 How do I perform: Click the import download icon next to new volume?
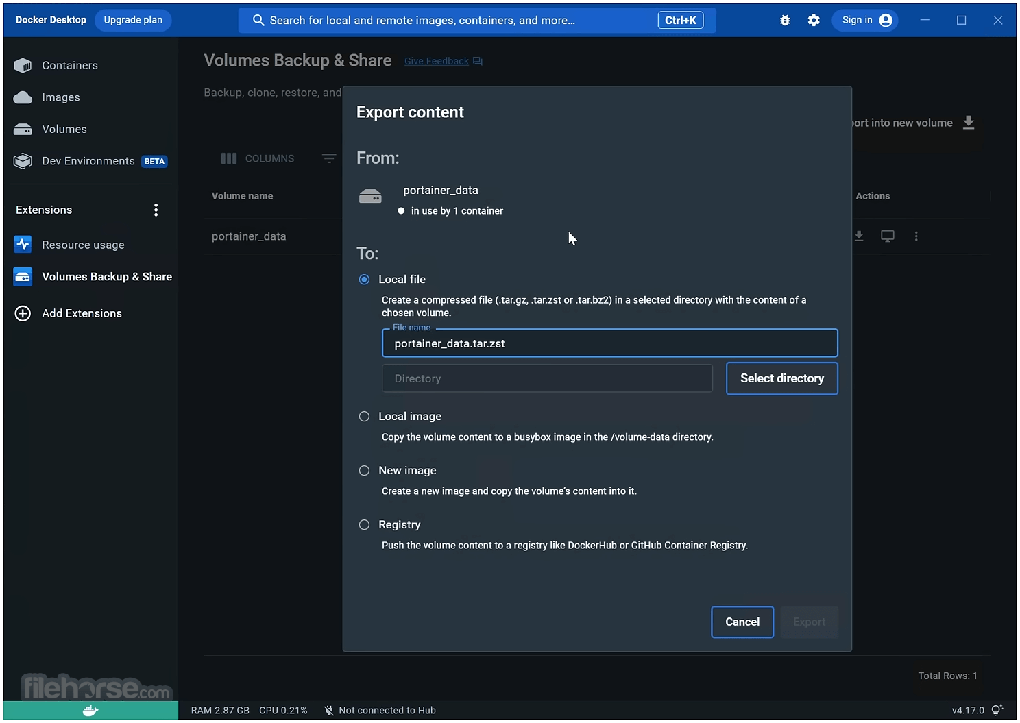click(969, 123)
